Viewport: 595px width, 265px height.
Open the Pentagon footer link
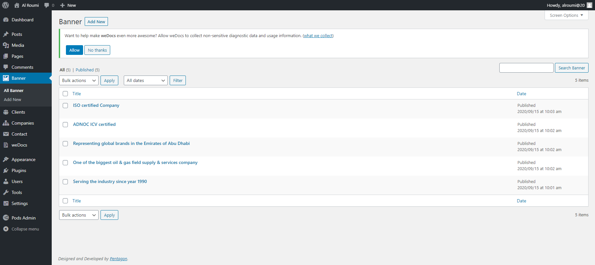pos(118,259)
